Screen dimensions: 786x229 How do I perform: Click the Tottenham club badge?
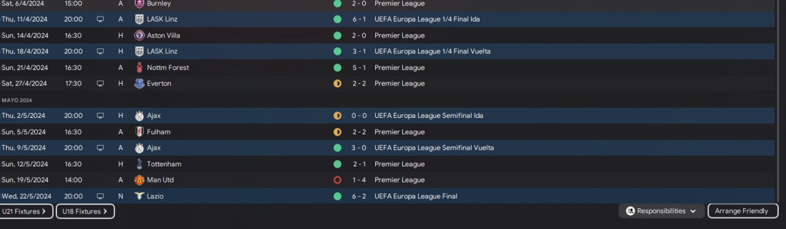tap(139, 164)
